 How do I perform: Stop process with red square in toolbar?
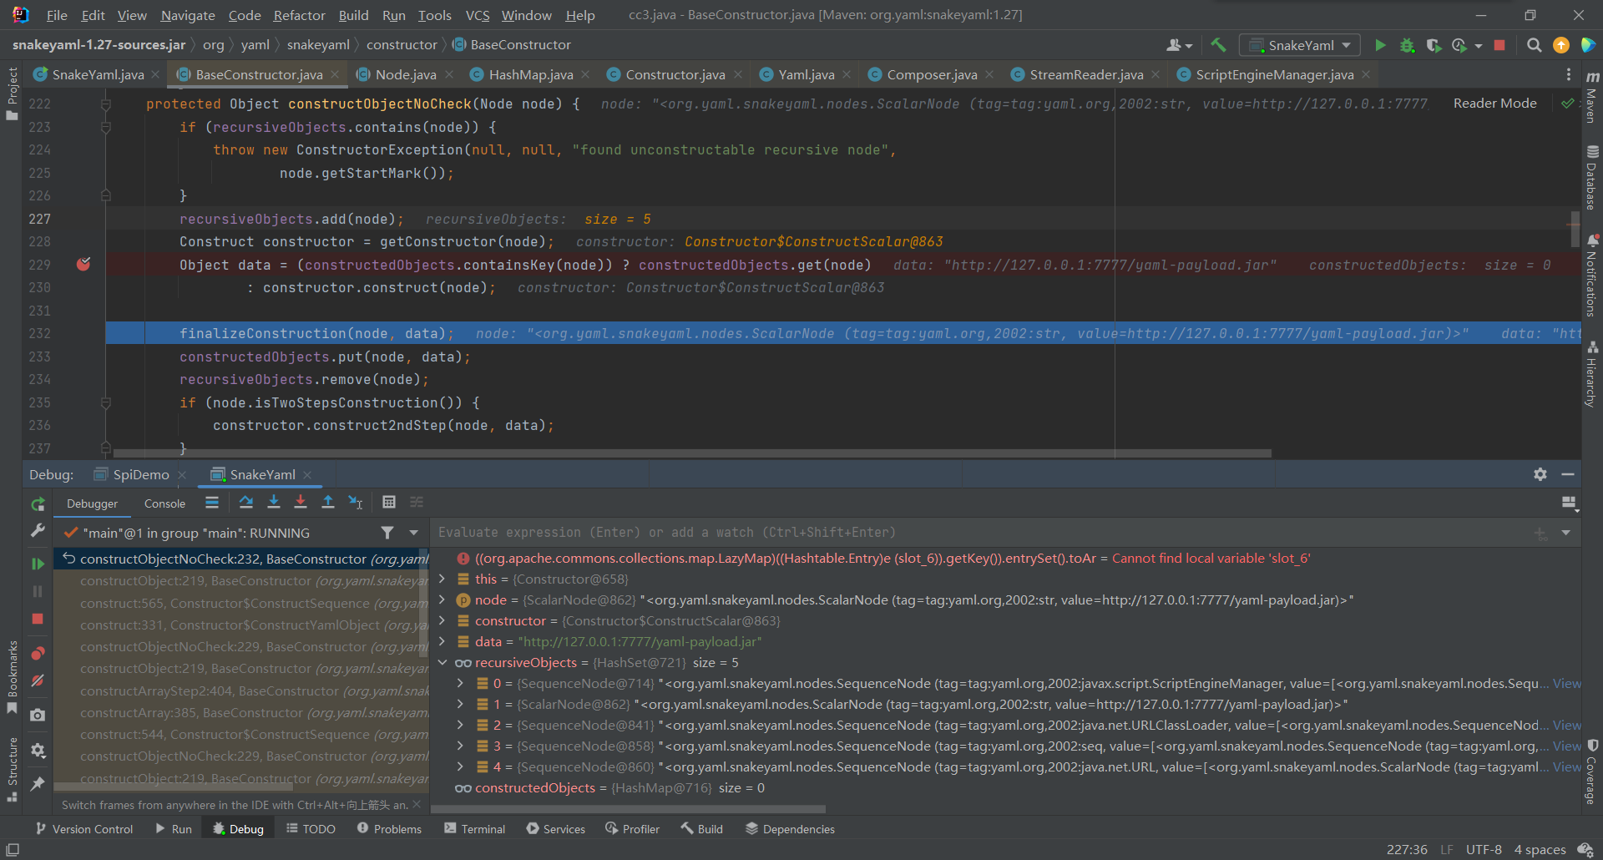pyautogui.click(x=1499, y=45)
